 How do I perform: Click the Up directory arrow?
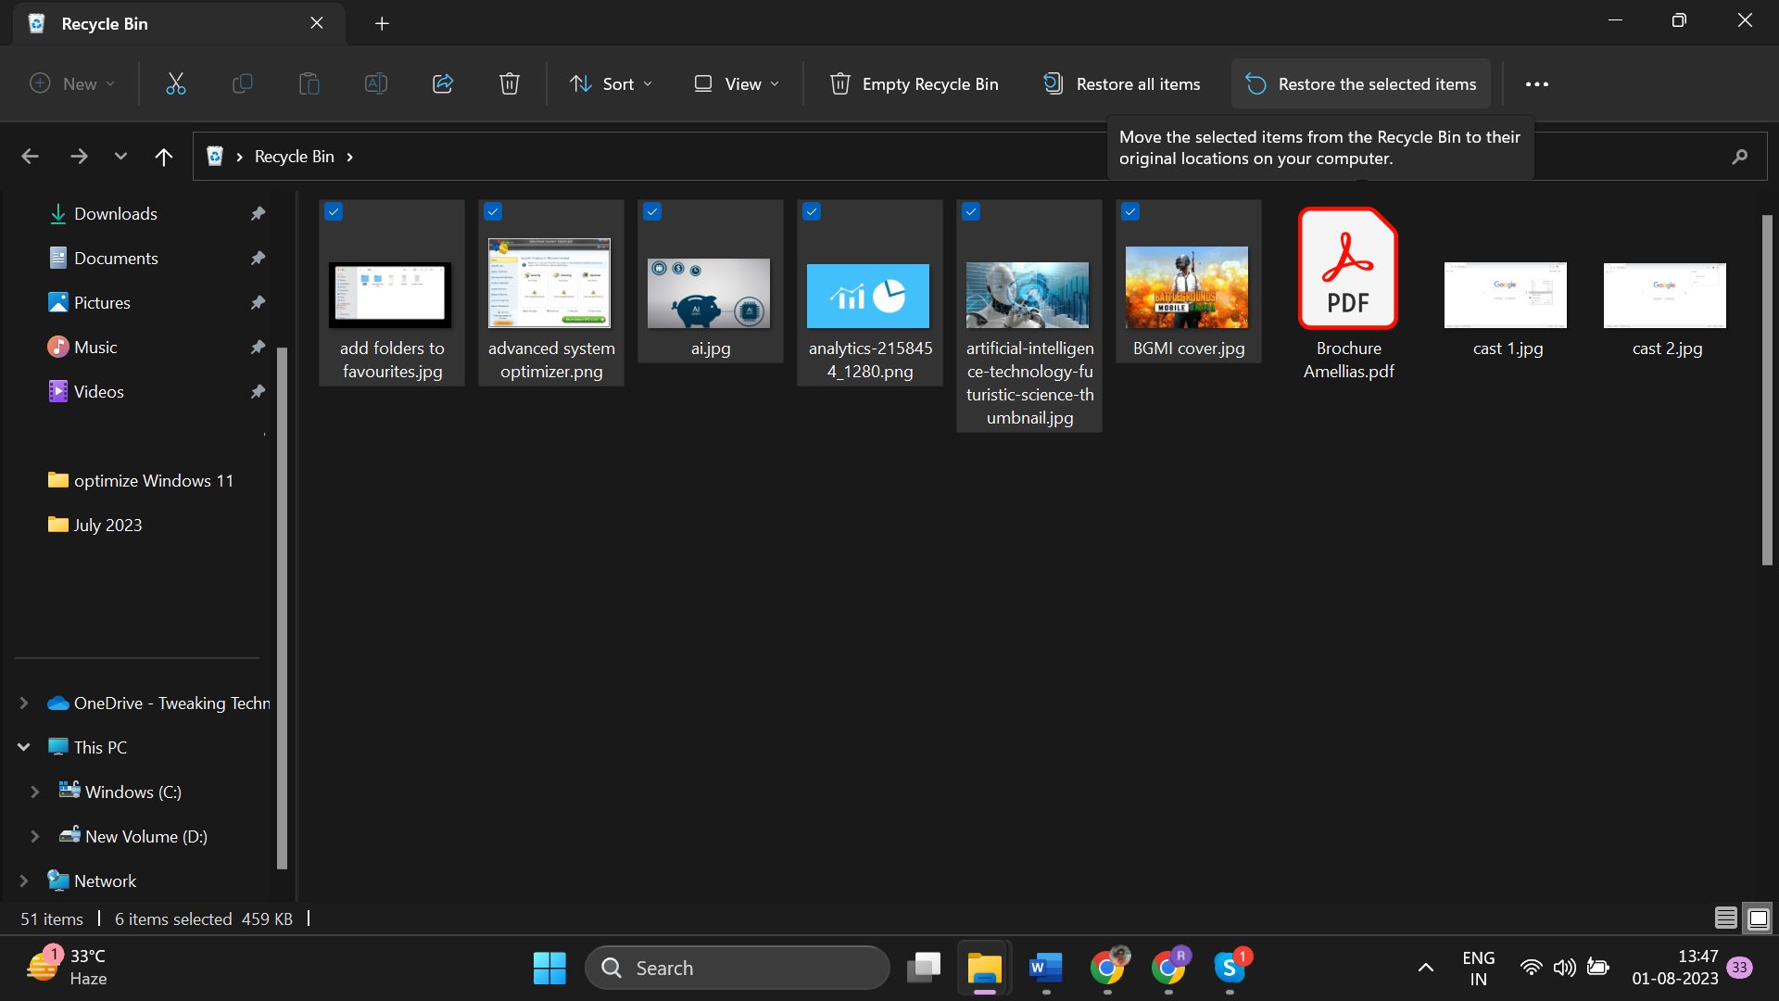[x=164, y=157]
